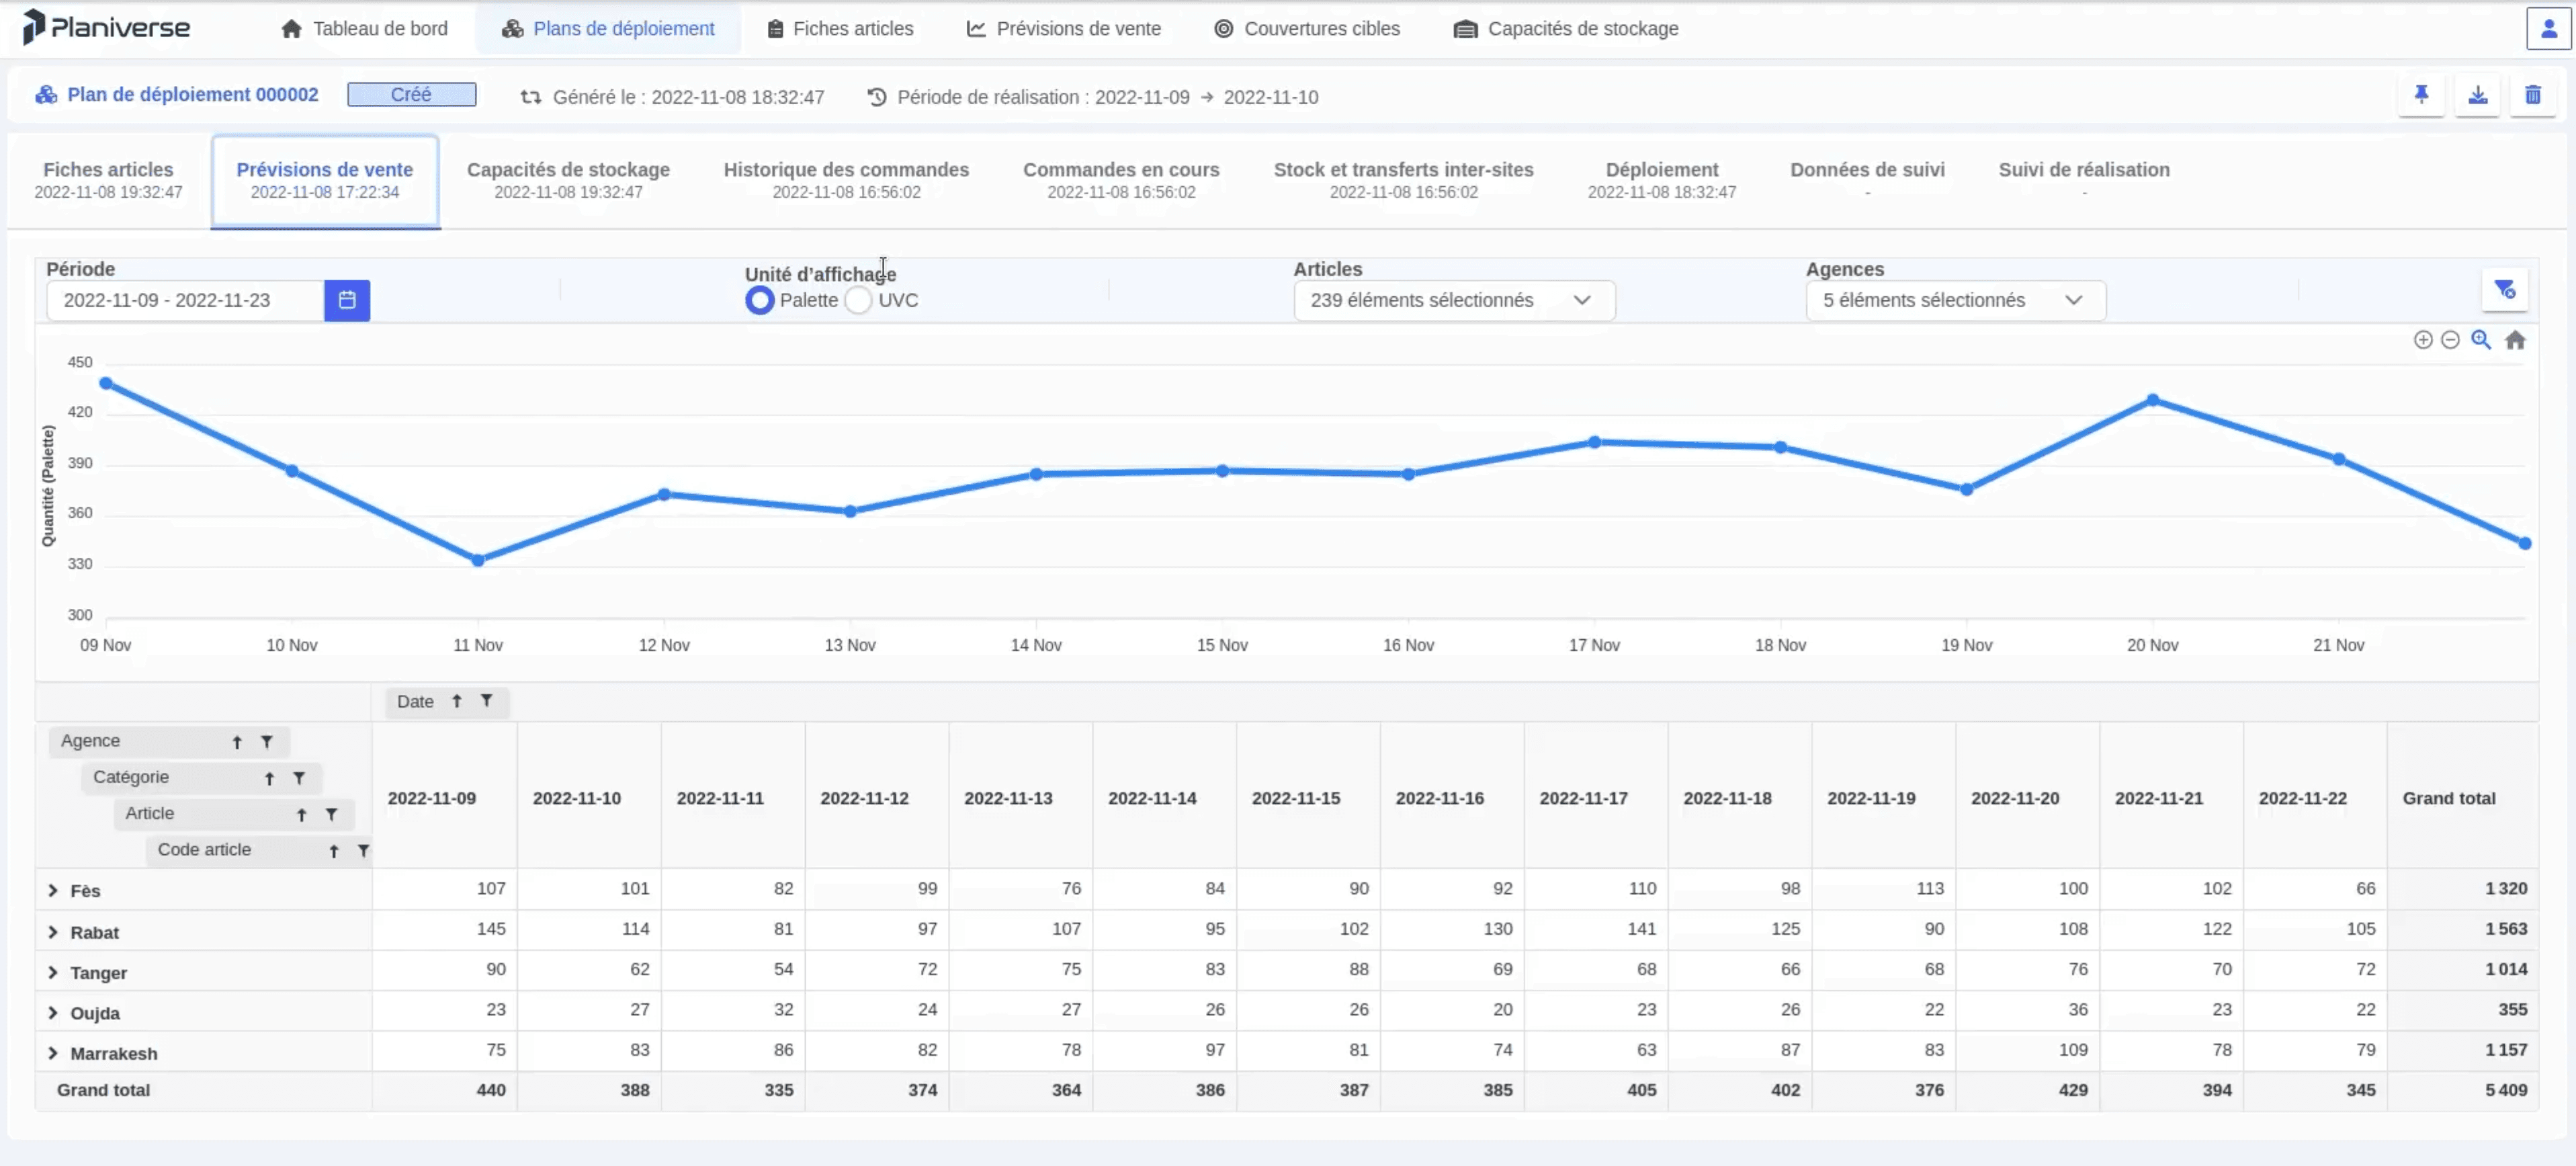Viewport: 2576px width, 1166px height.
Task: Open the calendar date picker
Action: coord(347,300)
